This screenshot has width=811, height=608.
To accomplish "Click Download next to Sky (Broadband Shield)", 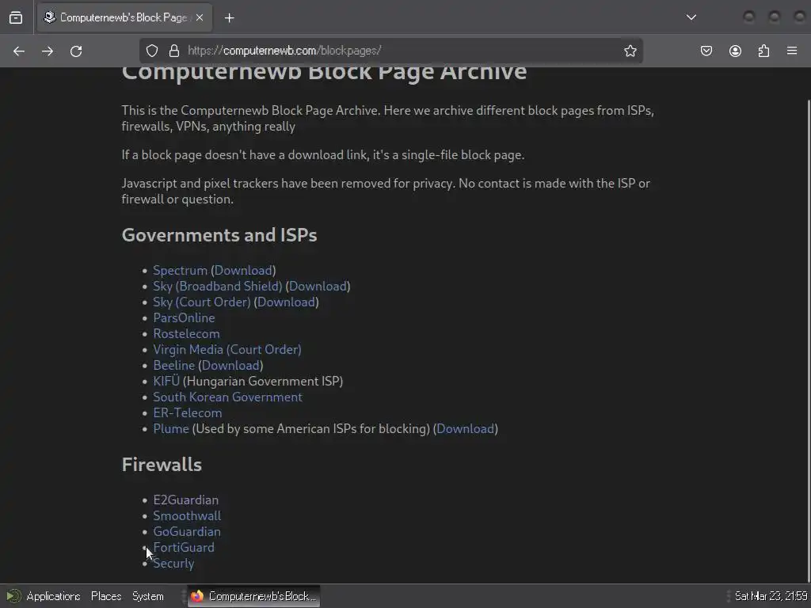I will (318, 287).
